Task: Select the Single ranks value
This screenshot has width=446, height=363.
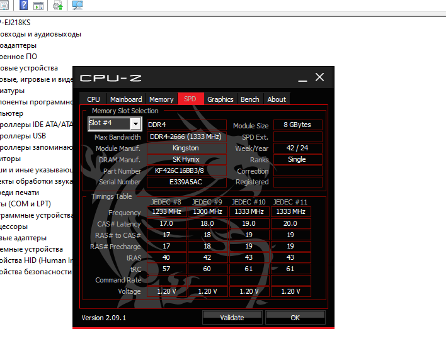Action: [x=298, y=159]
